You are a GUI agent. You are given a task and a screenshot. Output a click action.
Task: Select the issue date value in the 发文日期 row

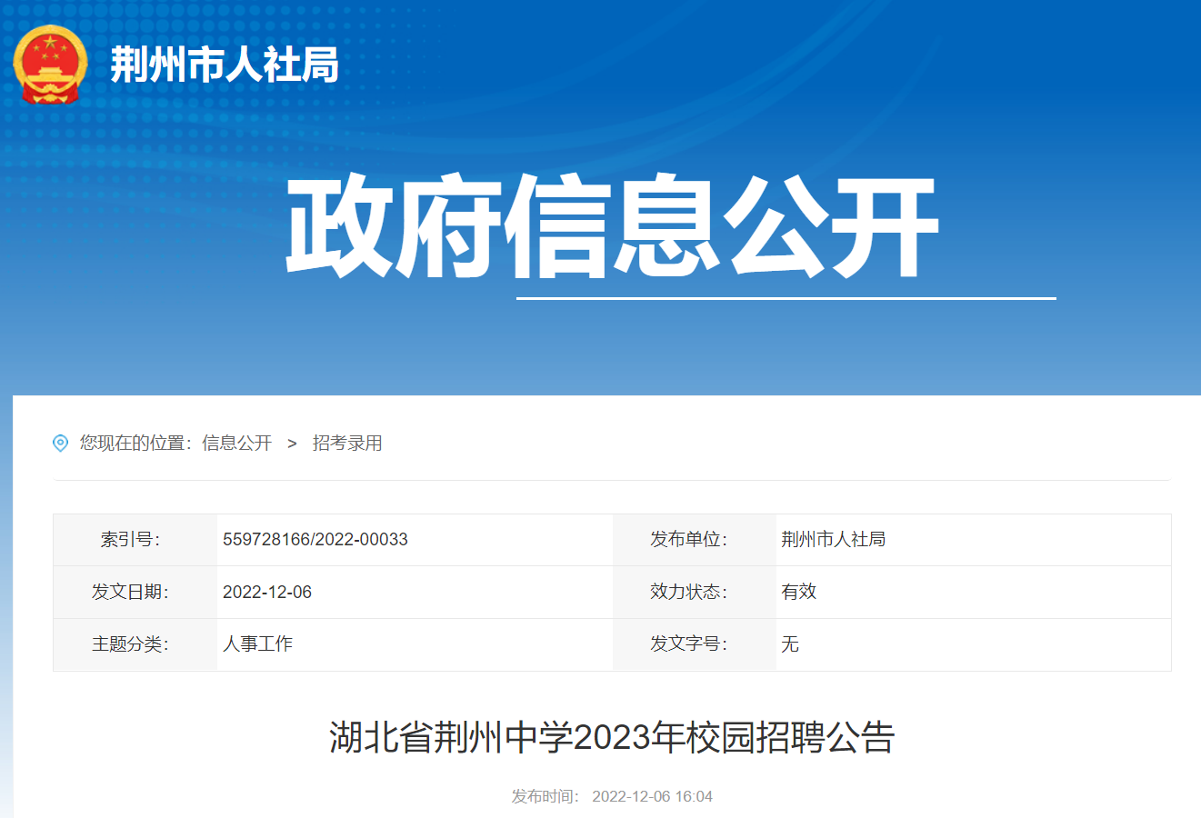267,593
